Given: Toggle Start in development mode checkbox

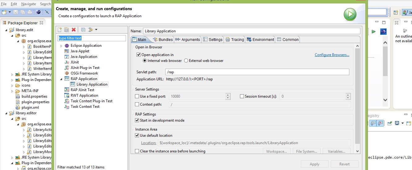Looking at the screenshot, I should (137, 120).
